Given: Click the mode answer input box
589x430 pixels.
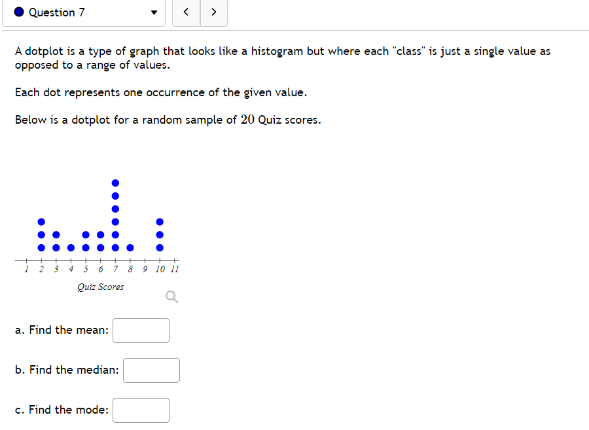Looking at the screenshot, I should (141, 410).
